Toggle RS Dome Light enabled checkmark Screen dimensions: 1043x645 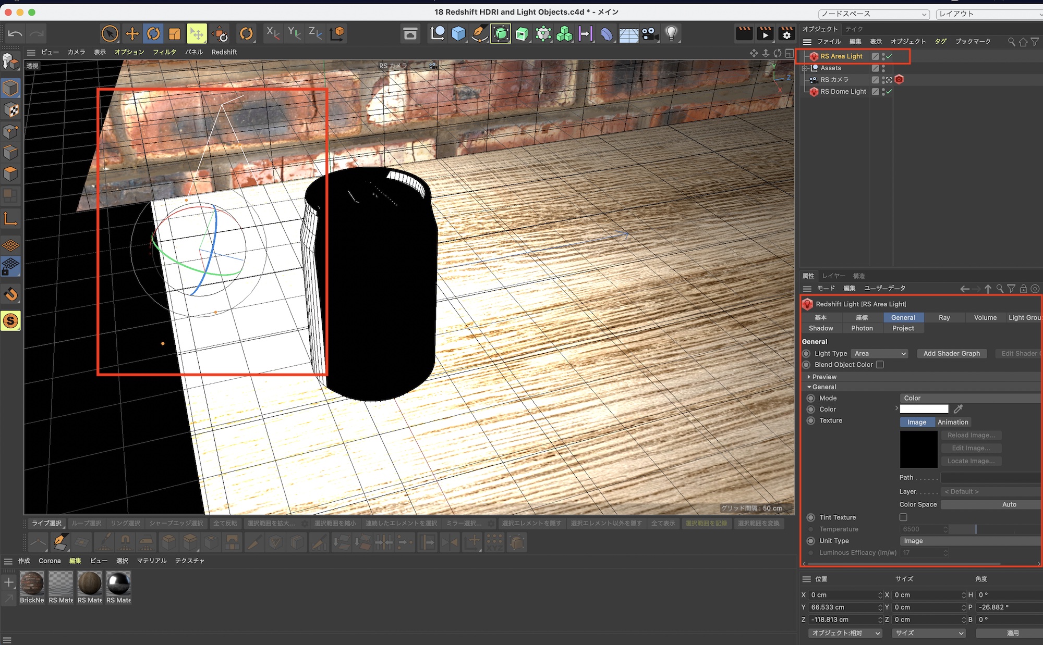[x=889, y=92]
